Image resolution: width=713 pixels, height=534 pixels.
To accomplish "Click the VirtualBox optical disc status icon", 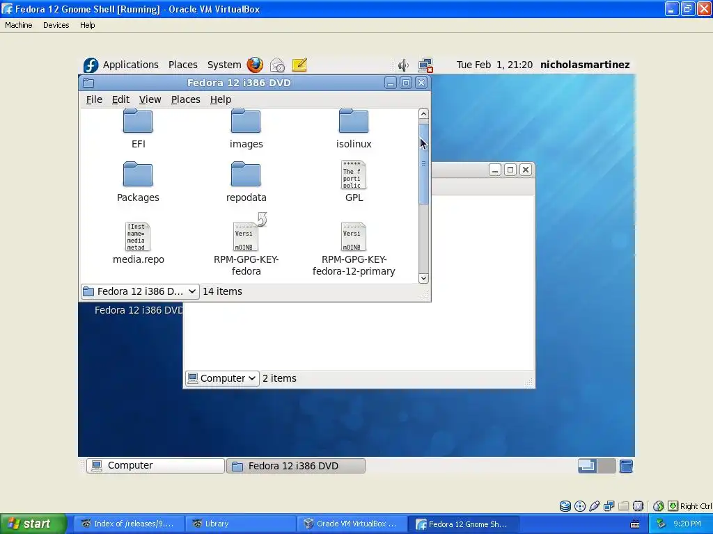I will [x=580, y=506].
